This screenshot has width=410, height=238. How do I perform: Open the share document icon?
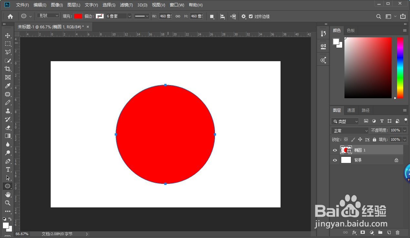[403, 16]
